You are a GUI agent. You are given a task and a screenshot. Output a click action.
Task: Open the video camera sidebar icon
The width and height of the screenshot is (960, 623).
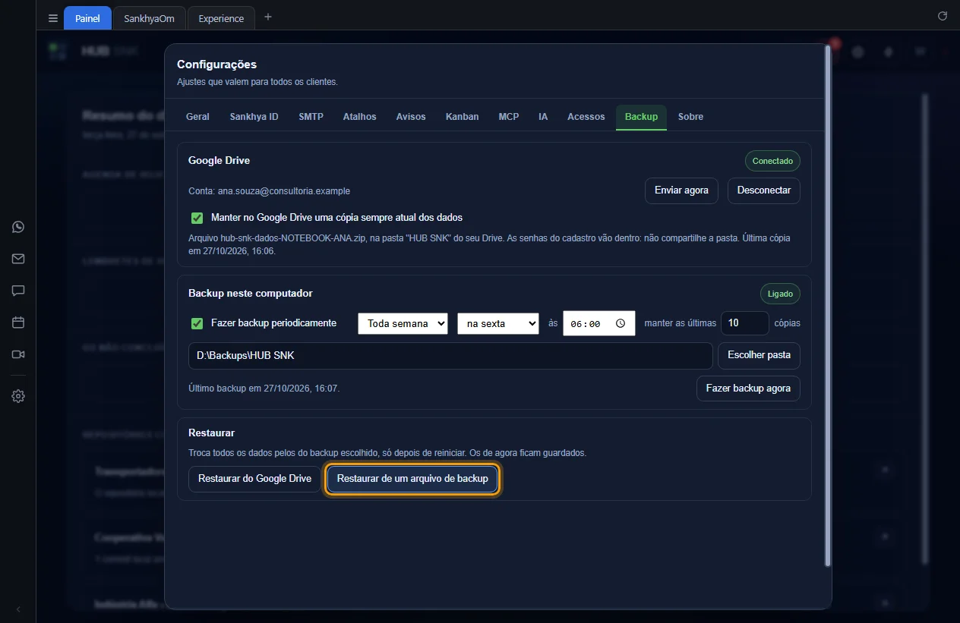point(18,354)
